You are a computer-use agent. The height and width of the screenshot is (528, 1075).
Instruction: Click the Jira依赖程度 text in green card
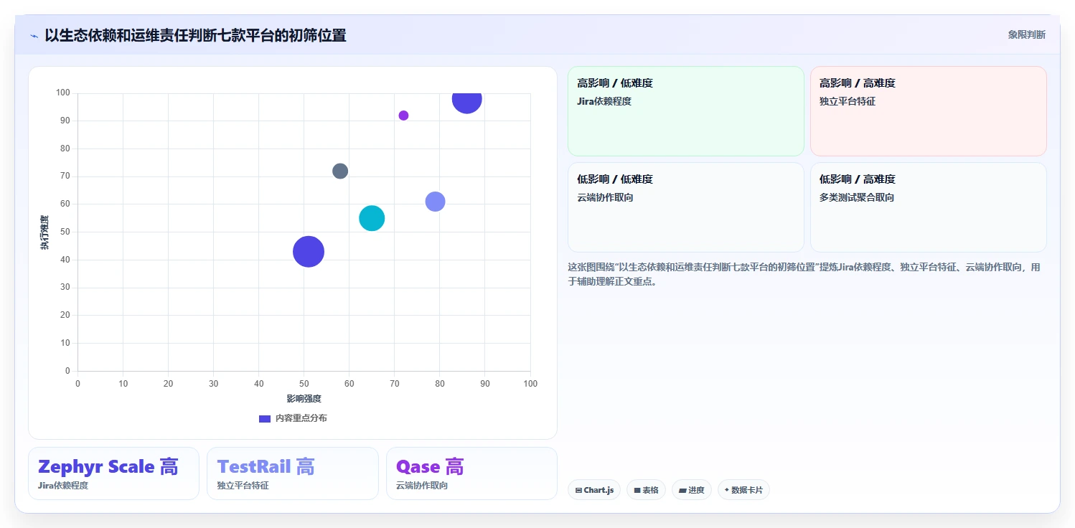(x=604, y=101)
